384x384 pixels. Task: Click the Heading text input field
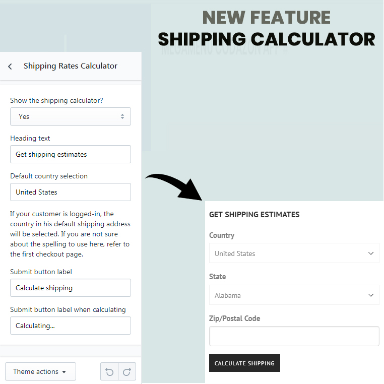[71, 154]
